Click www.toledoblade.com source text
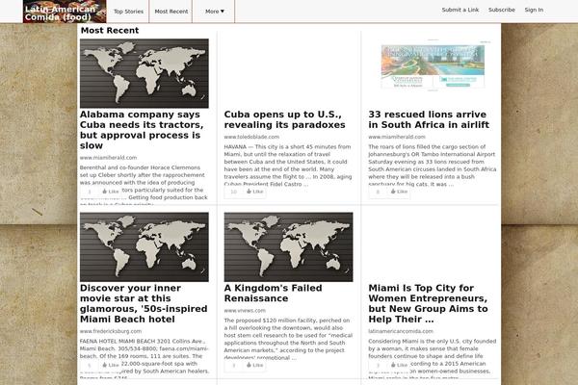Screen dimensions: 578x385 [x=251, y=137]
